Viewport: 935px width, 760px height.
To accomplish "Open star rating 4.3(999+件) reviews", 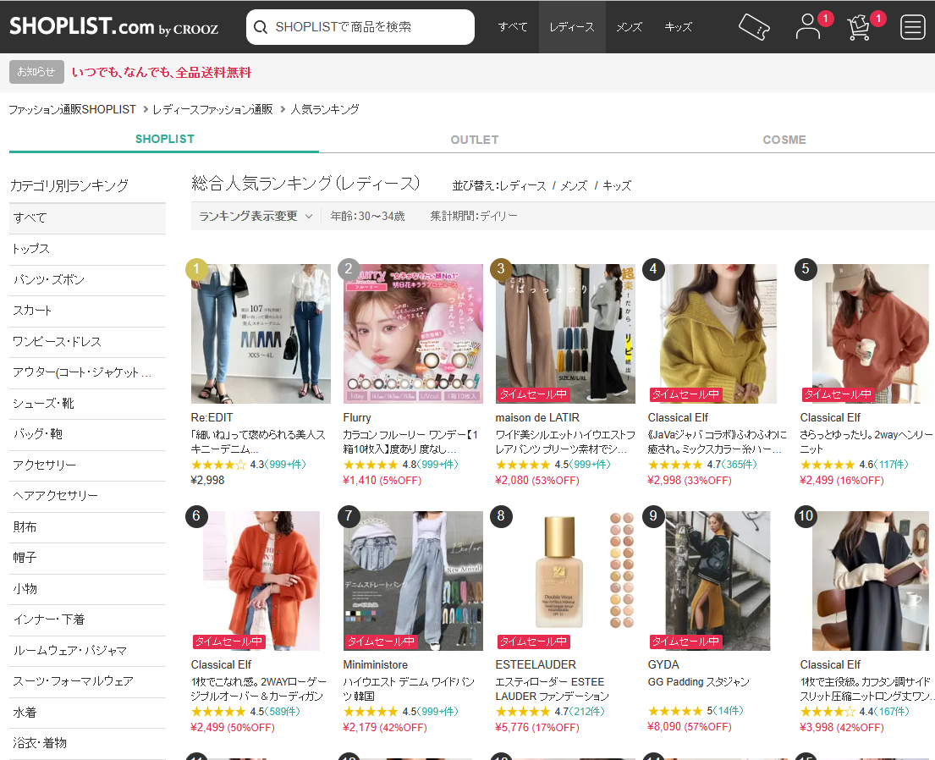I will 249,464.
